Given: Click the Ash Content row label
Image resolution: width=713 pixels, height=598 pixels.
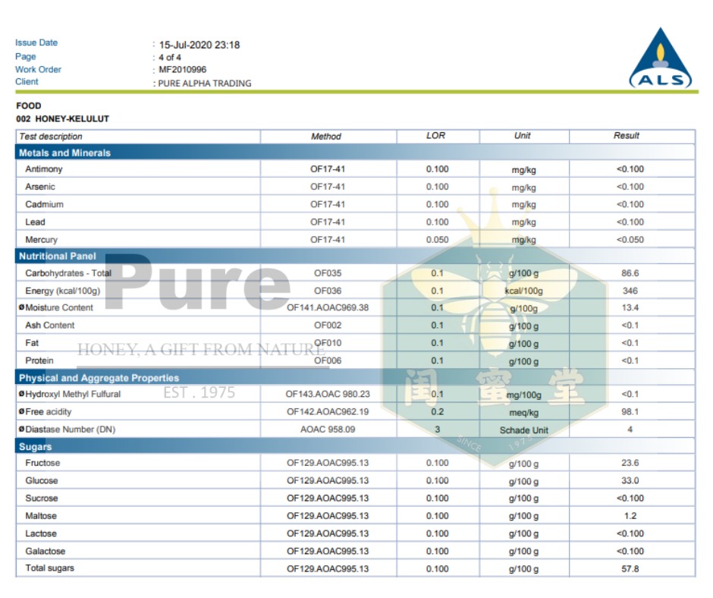Looking at the screenshot, I should tap(49, 326).
